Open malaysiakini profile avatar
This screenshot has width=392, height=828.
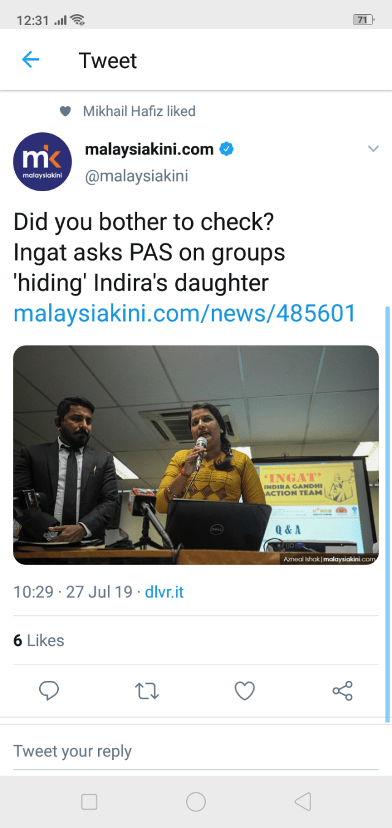click(x=42, y=162)
